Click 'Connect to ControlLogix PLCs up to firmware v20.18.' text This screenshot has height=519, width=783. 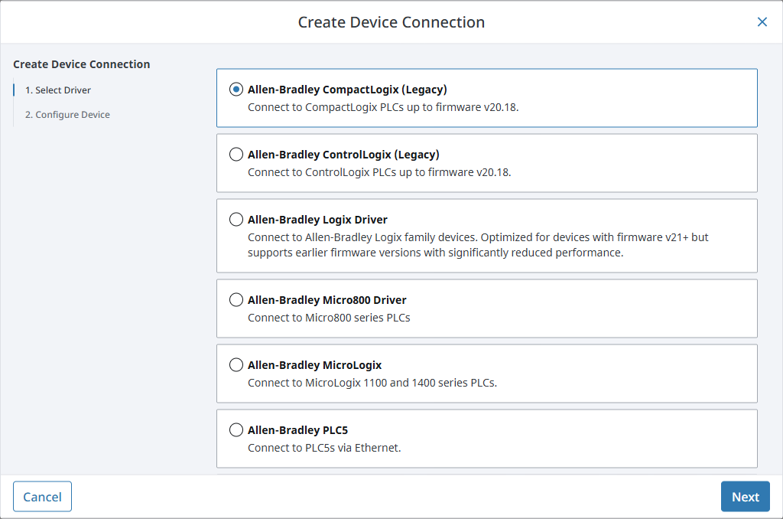[x=379, y=172]
